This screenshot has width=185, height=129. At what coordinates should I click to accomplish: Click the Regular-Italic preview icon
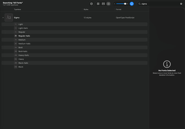tap(16, 36)
